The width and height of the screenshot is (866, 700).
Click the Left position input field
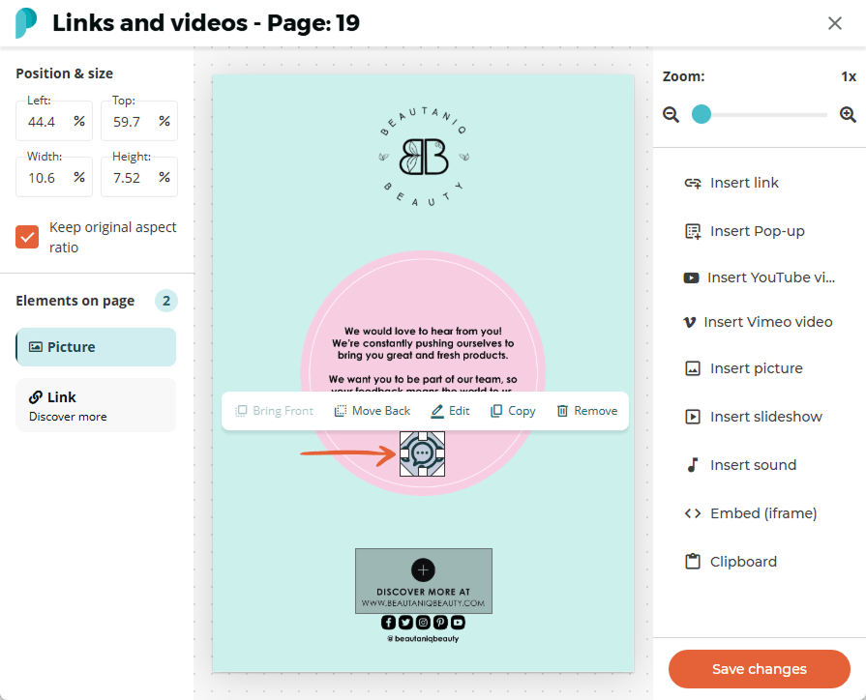pyautogui.click(x=54, y=121)
